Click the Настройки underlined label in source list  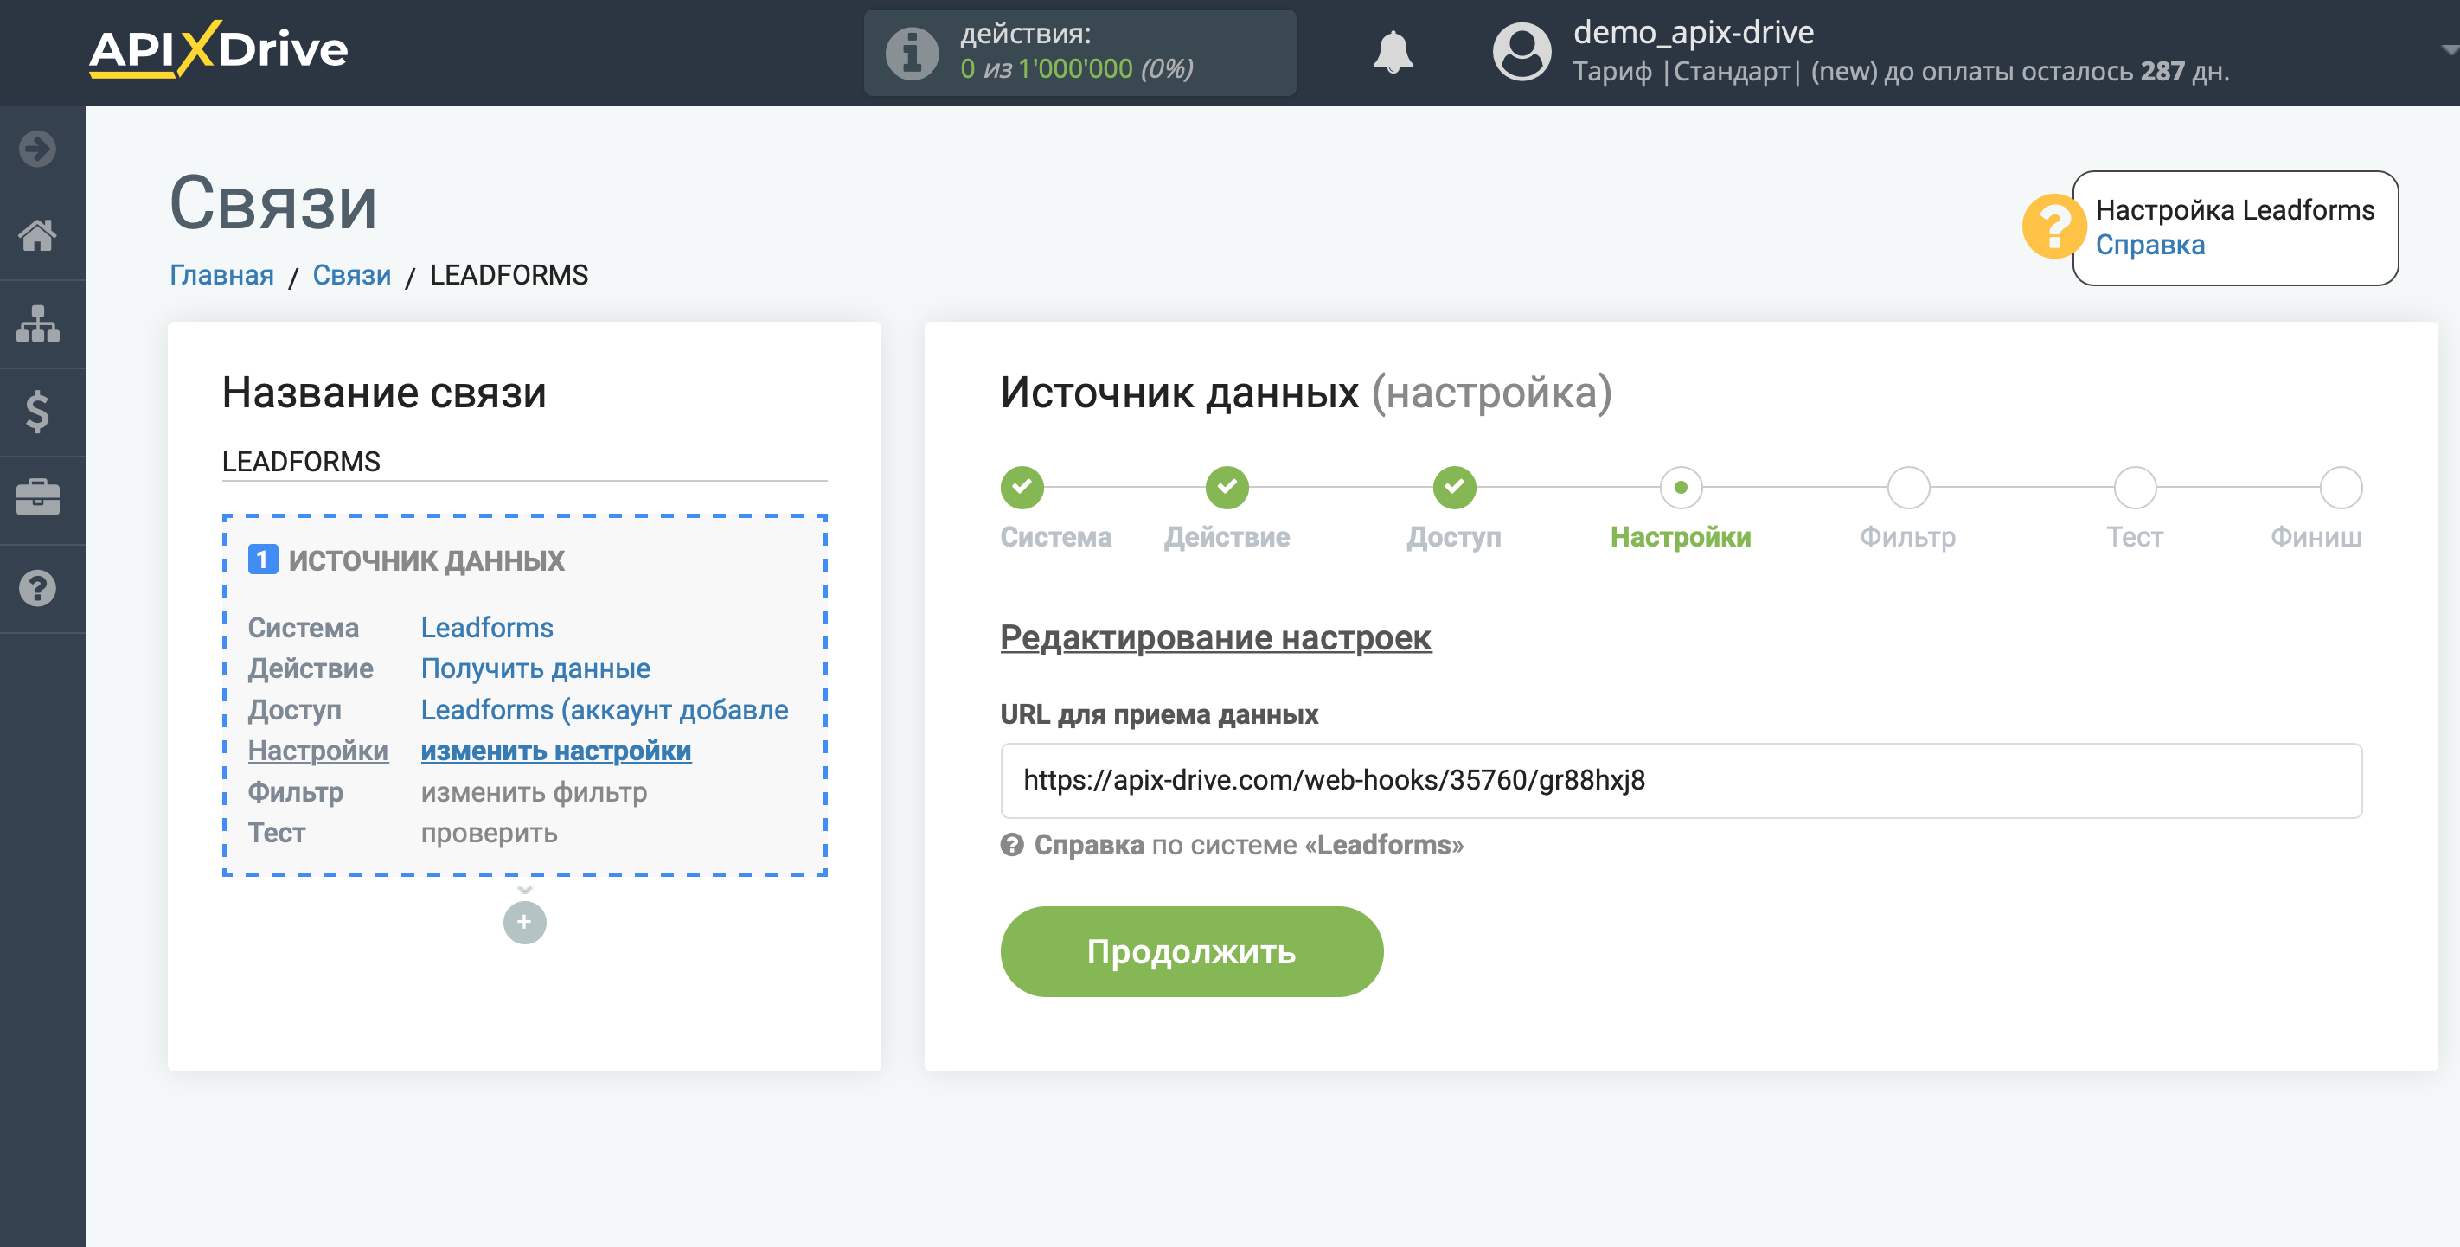point(318,751)
